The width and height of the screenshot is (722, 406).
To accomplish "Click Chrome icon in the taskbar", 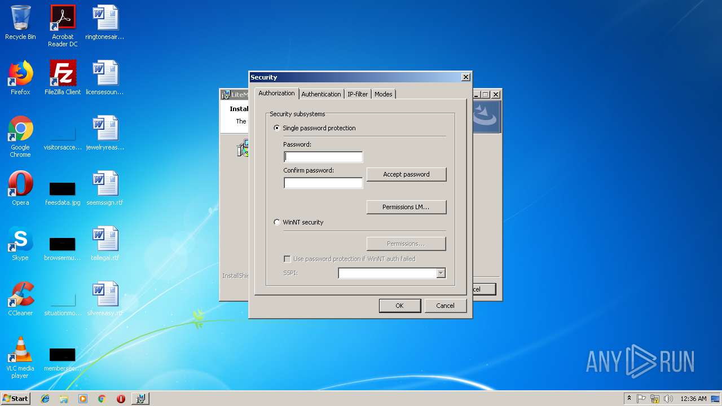I will pyautogui.click(x=102, y=399).
